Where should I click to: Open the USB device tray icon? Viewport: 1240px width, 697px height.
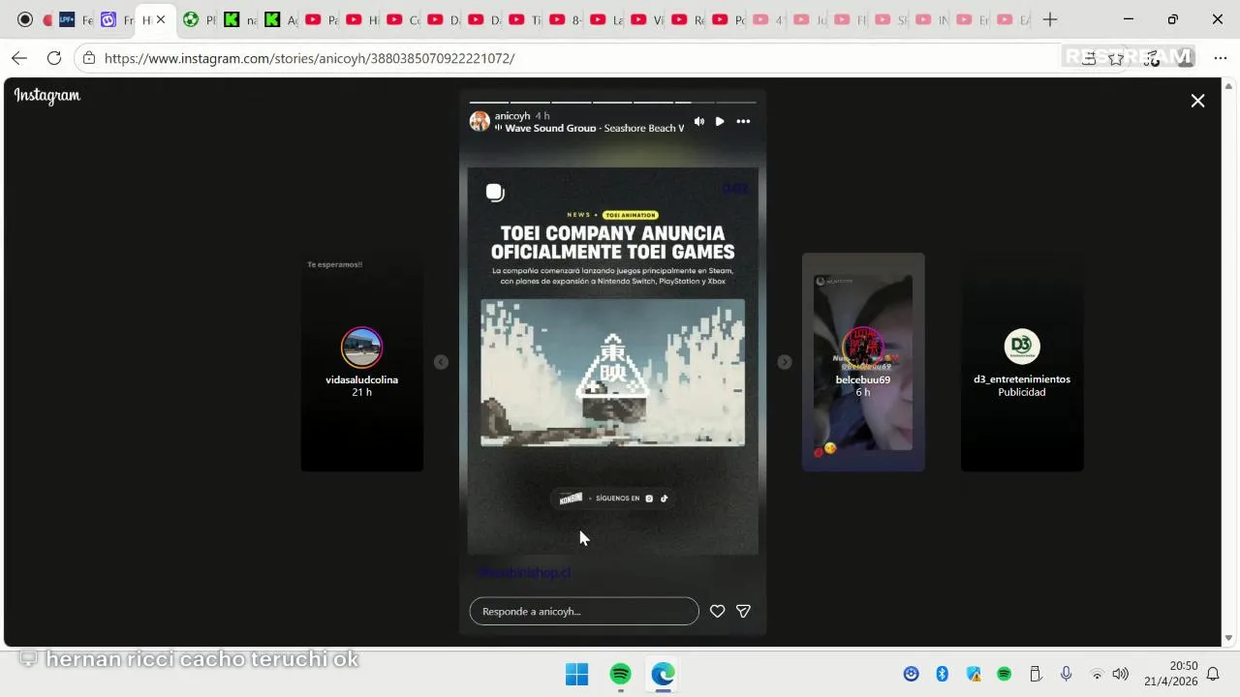click(x=1035, y=674)
